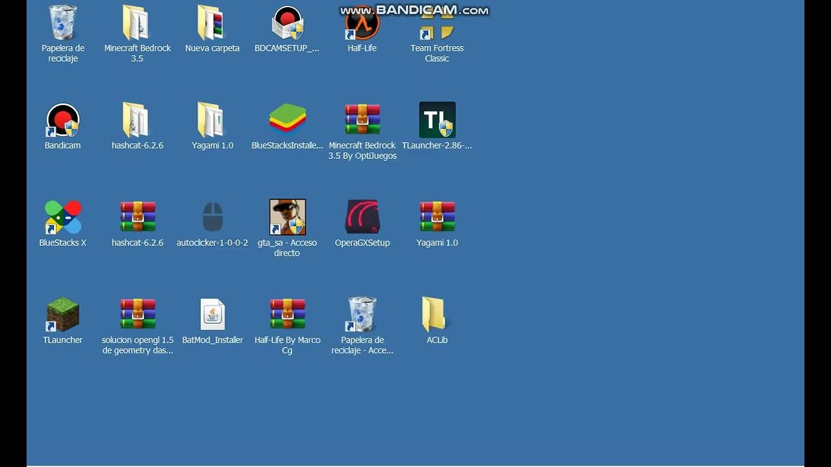The height and width of the screenshot is (467, 831).
Task: Select the TLauncher-2.86 installer icon
Action: pos(437,120)
